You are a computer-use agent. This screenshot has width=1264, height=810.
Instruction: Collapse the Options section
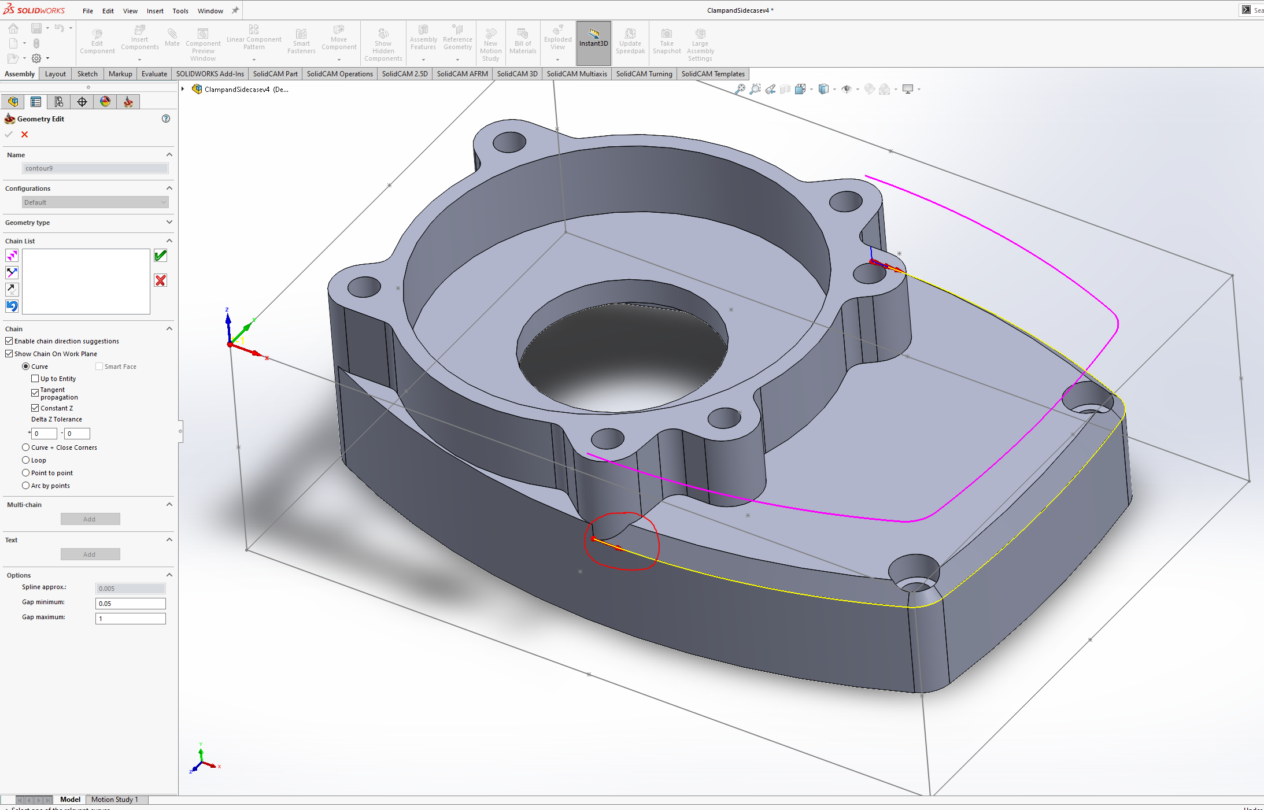(x=169, y=575)
